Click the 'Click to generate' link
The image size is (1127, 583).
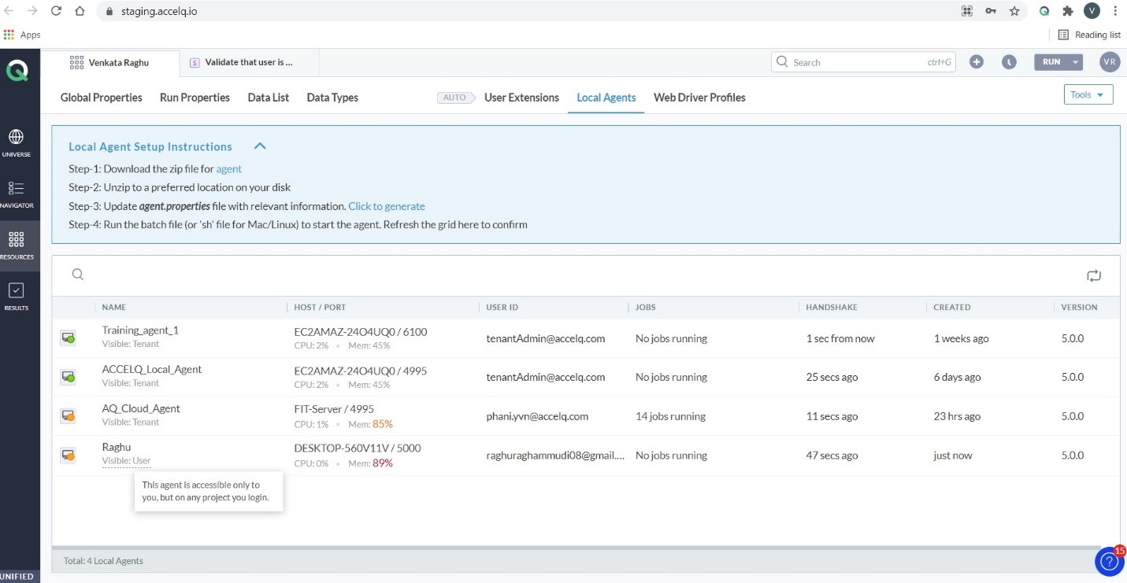387,206
